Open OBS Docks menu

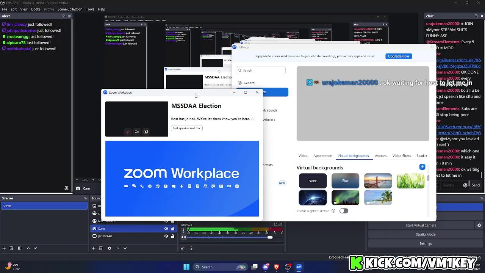point(36,9)
